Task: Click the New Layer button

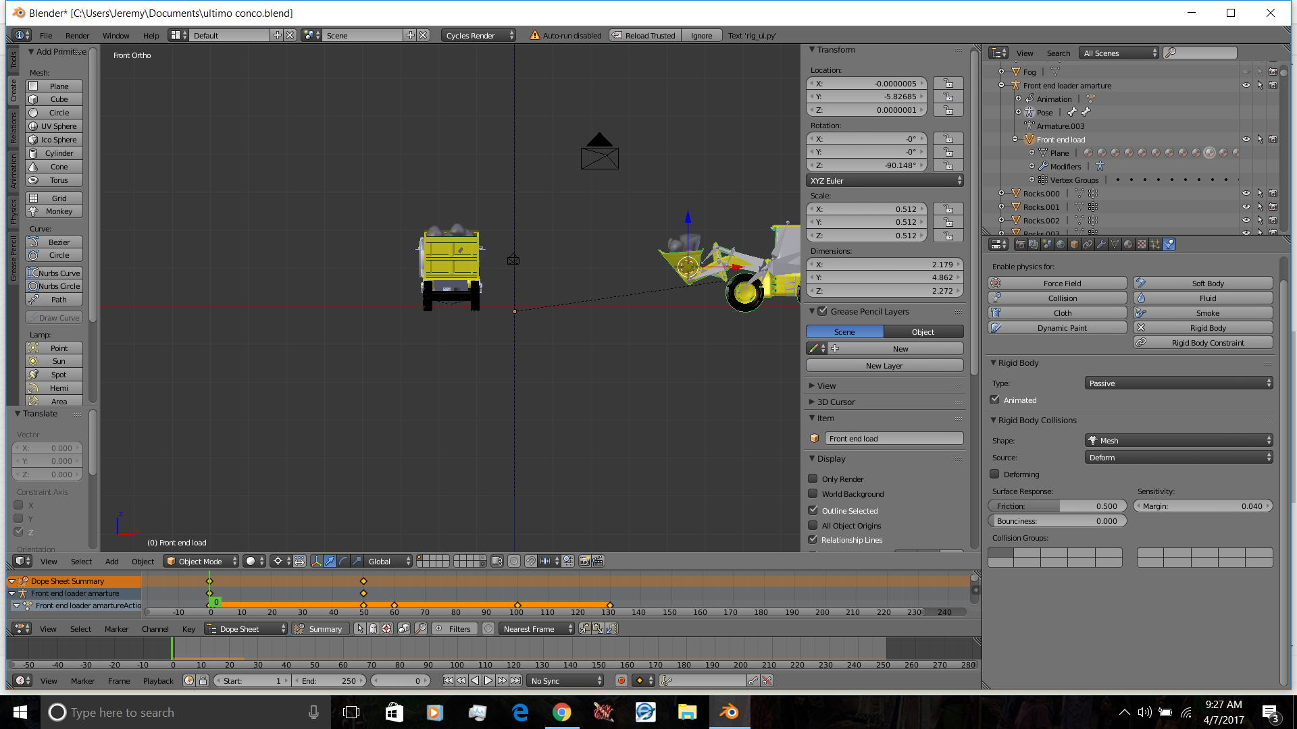Action: [885, 366]
